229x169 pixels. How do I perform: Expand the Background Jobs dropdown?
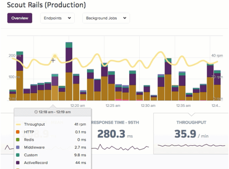(x=106, y=18)
